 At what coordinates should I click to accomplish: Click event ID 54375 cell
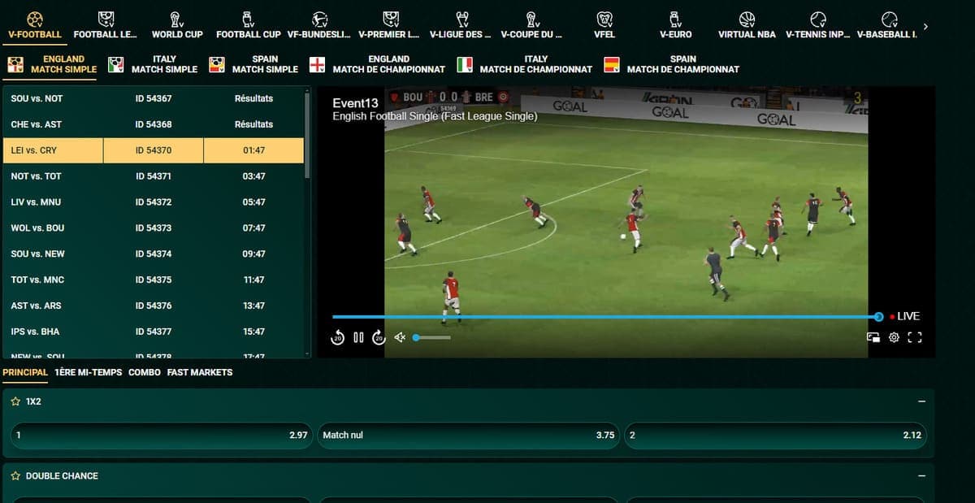[154, 280]
